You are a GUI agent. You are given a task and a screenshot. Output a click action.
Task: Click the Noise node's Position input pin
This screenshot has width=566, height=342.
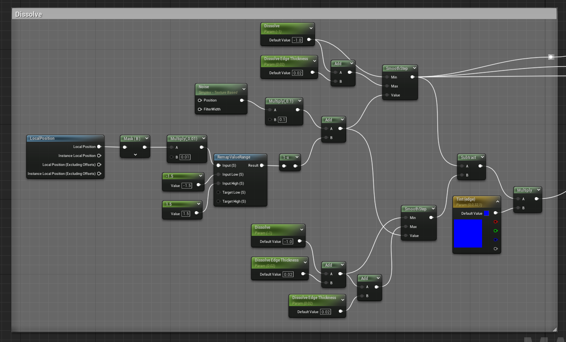(x=200, y=100)
